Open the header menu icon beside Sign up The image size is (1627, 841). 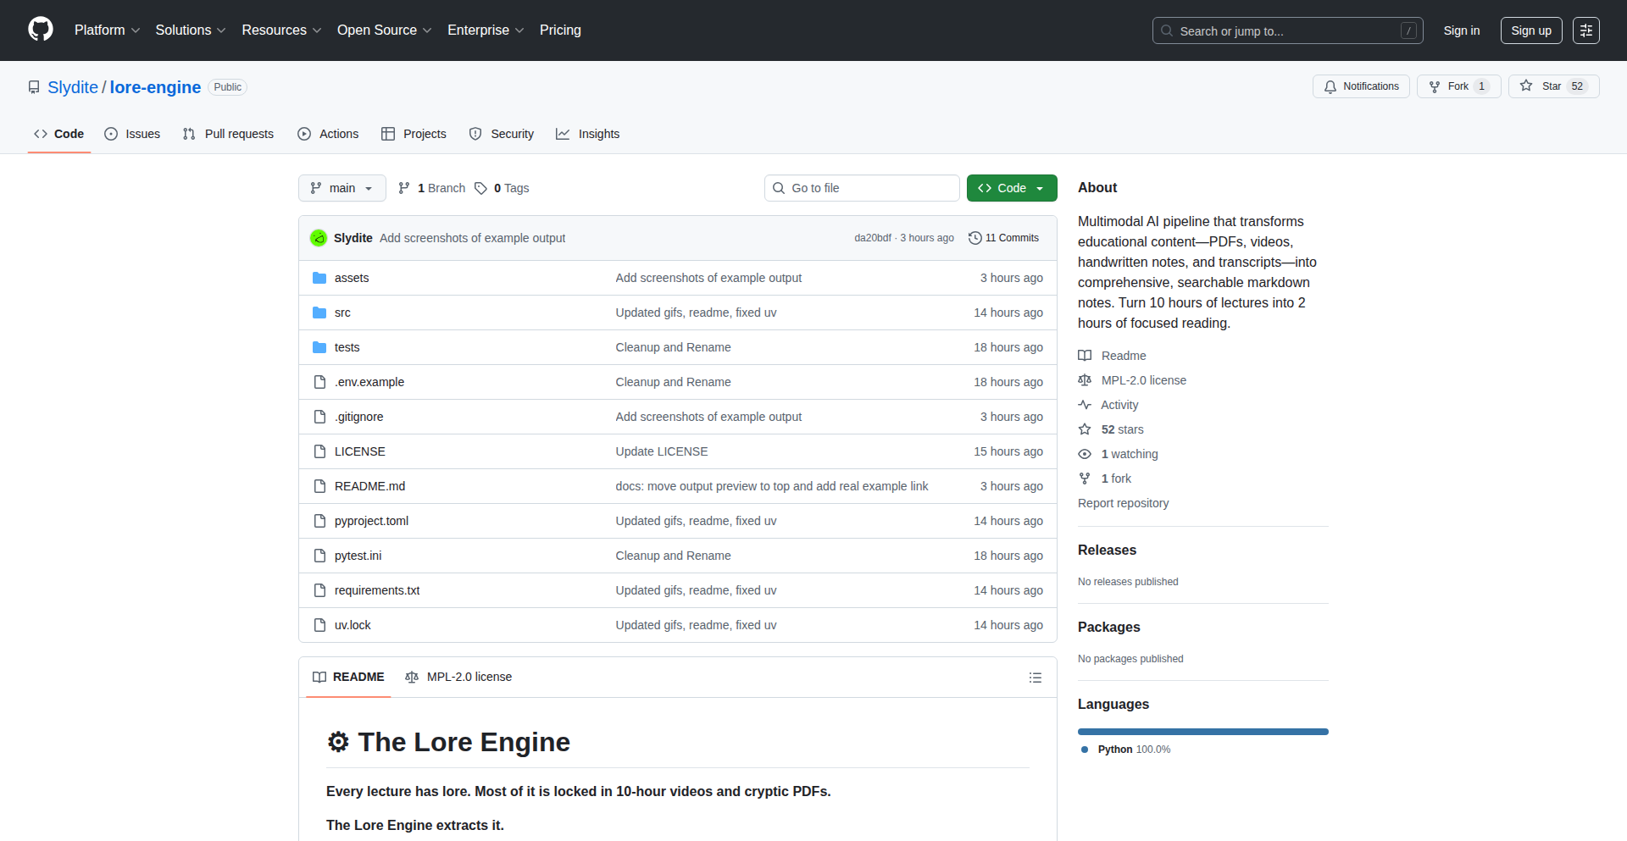[1585, 30]
